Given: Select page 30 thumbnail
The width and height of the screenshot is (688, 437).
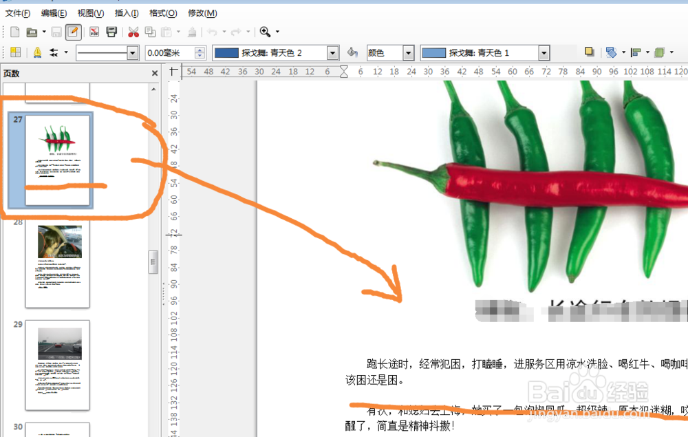Looking at the screenshot, I should point(58,430).
